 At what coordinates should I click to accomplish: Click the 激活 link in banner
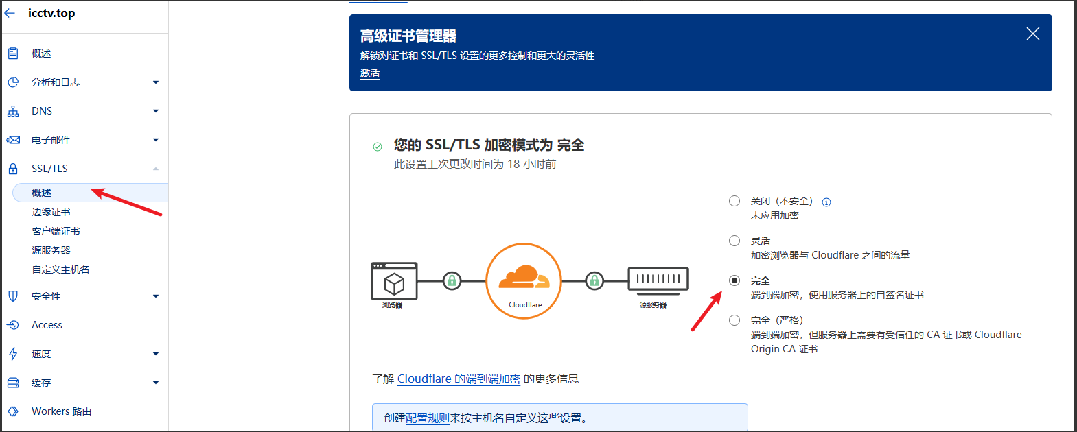click(370, 73)
